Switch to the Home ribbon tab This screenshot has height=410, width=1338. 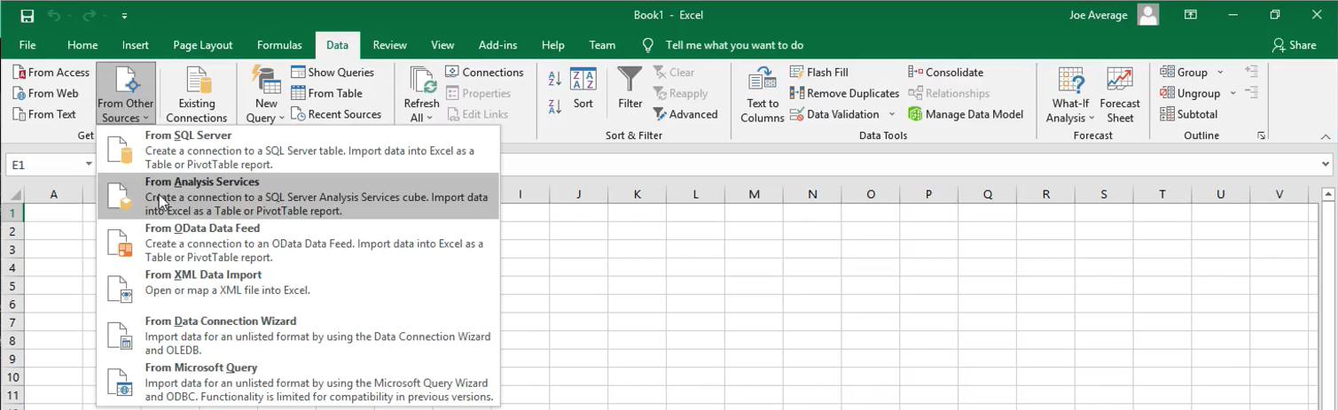click(x=82, y=45)
